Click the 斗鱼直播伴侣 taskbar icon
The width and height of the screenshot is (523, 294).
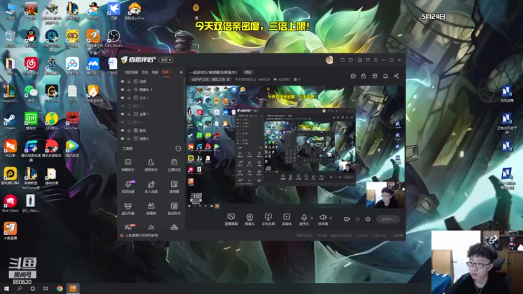[x=73, y=288]
